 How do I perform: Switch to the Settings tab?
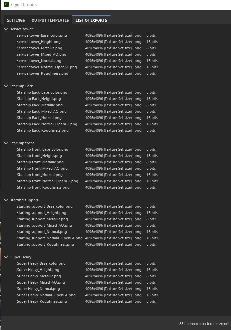16,20
